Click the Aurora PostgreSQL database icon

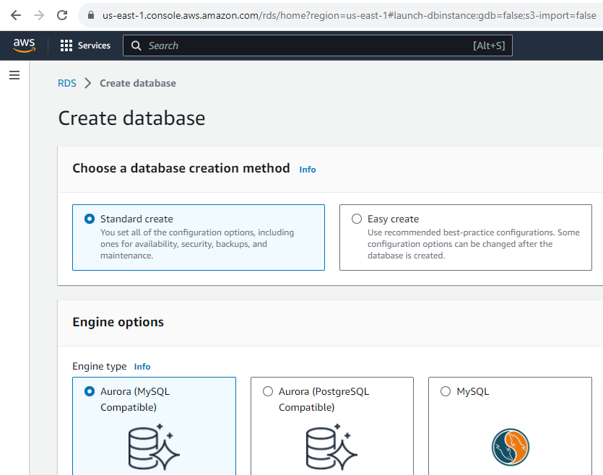point(332,447)
